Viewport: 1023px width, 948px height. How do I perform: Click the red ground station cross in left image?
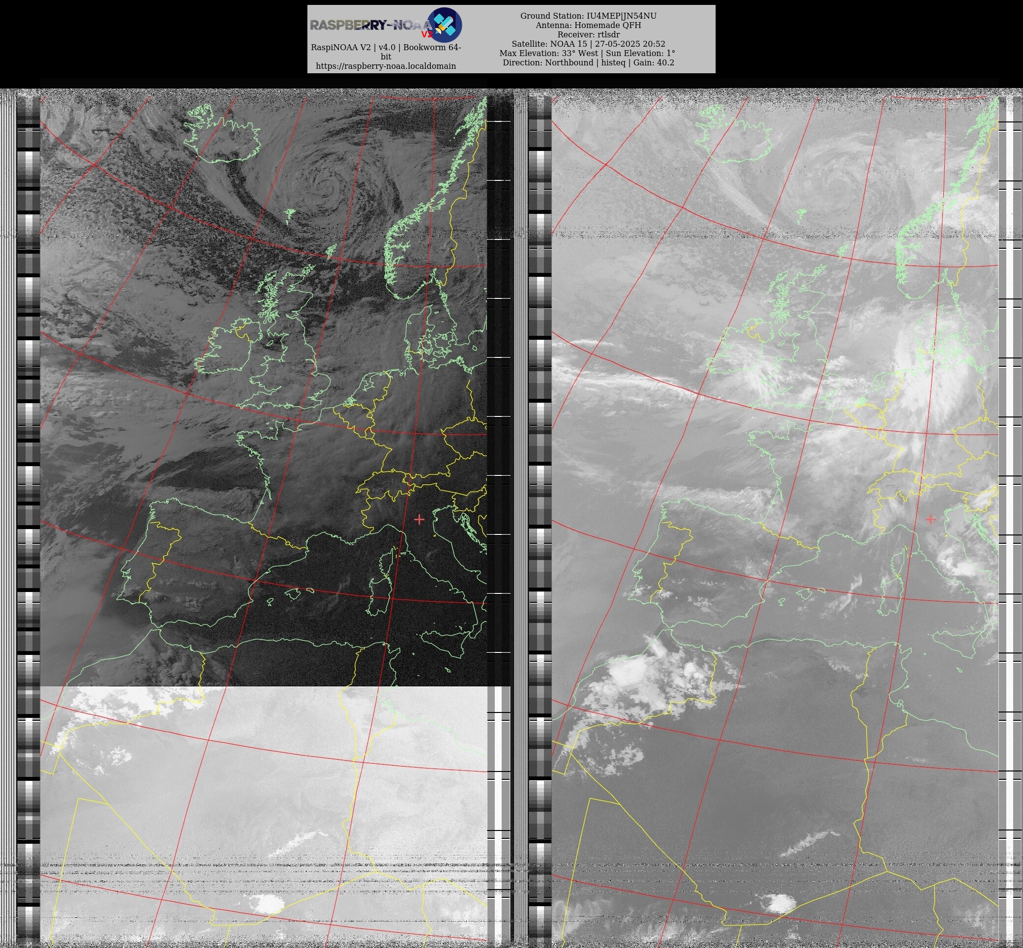(x=419, y=520)
